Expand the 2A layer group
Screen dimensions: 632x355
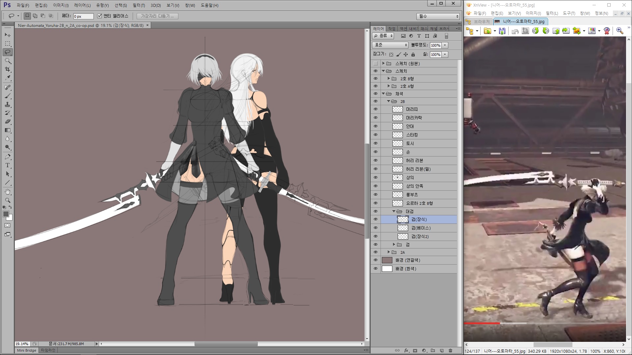389,252
